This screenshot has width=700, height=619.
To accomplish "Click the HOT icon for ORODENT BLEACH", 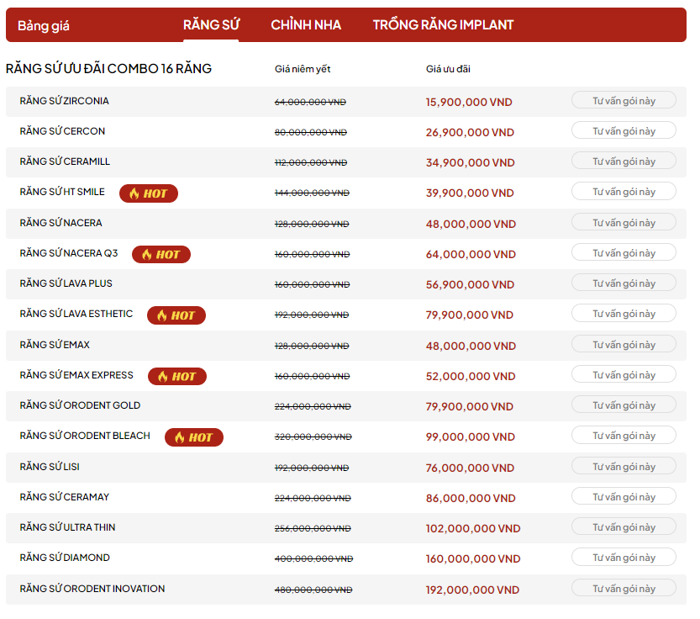I will pyautogui.click(x=193, y=436).
